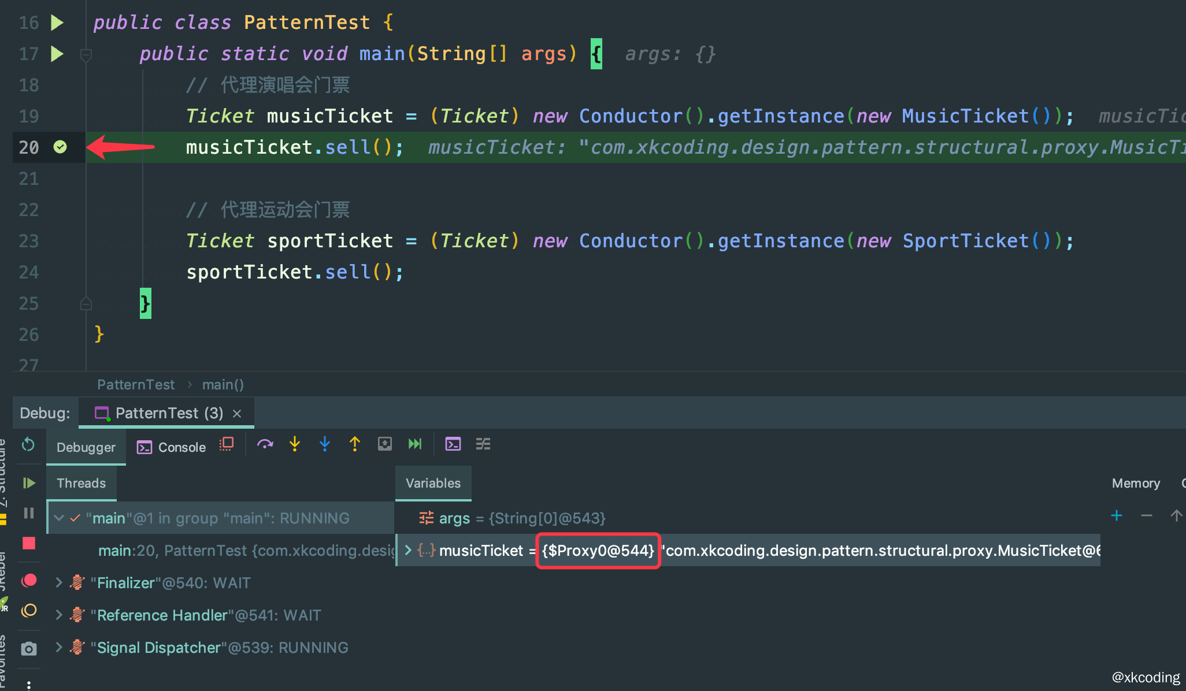This screenshot has width=1186, height=691.
Task: Click Force Step Into blue arrow
Action: point(325,444)
